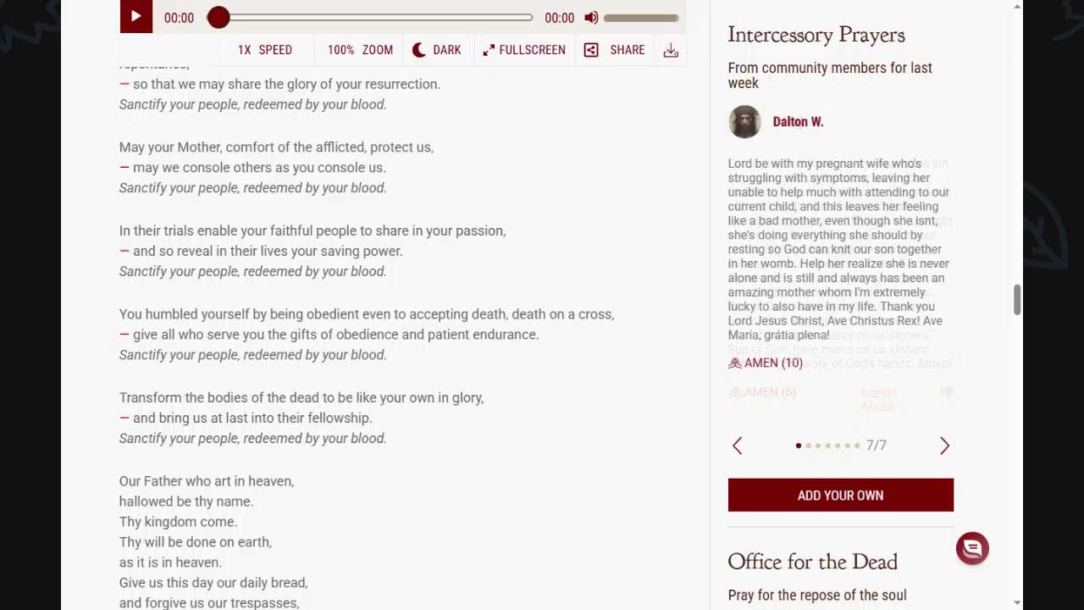The image size is (1084, 610).
Task: Select the first prayer carousel dot
Action: click(x=799, y=446)
